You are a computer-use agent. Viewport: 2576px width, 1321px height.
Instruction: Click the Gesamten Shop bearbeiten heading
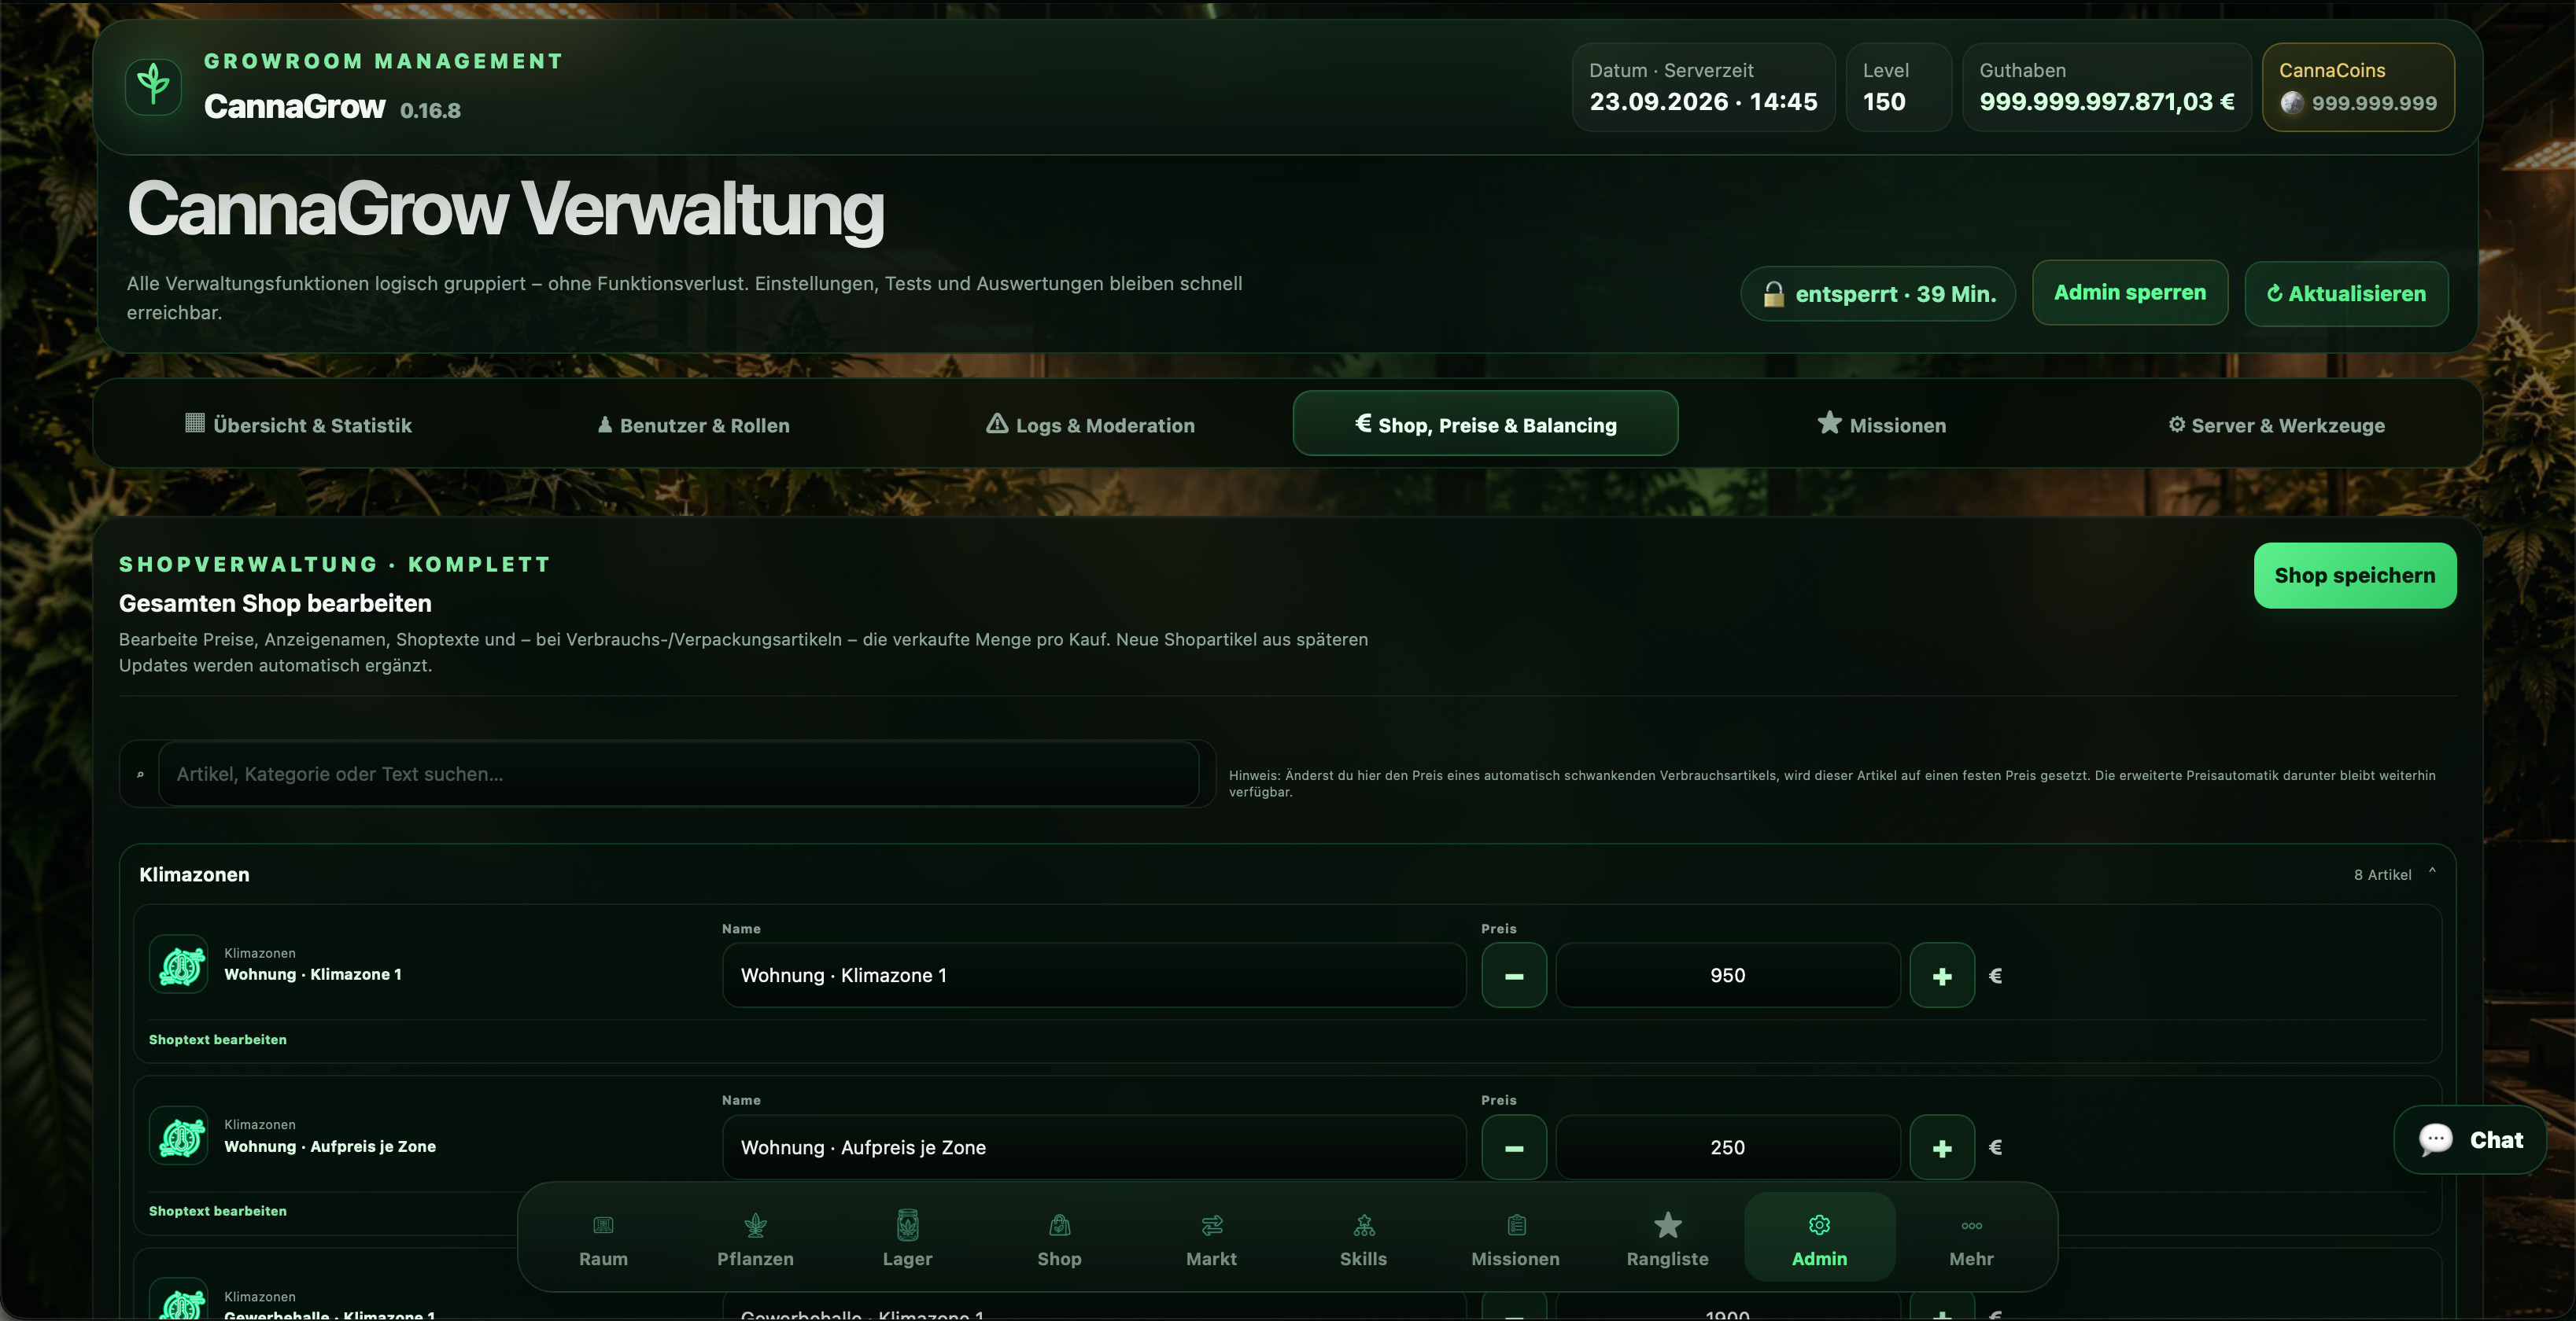click(x=275, y=604)
